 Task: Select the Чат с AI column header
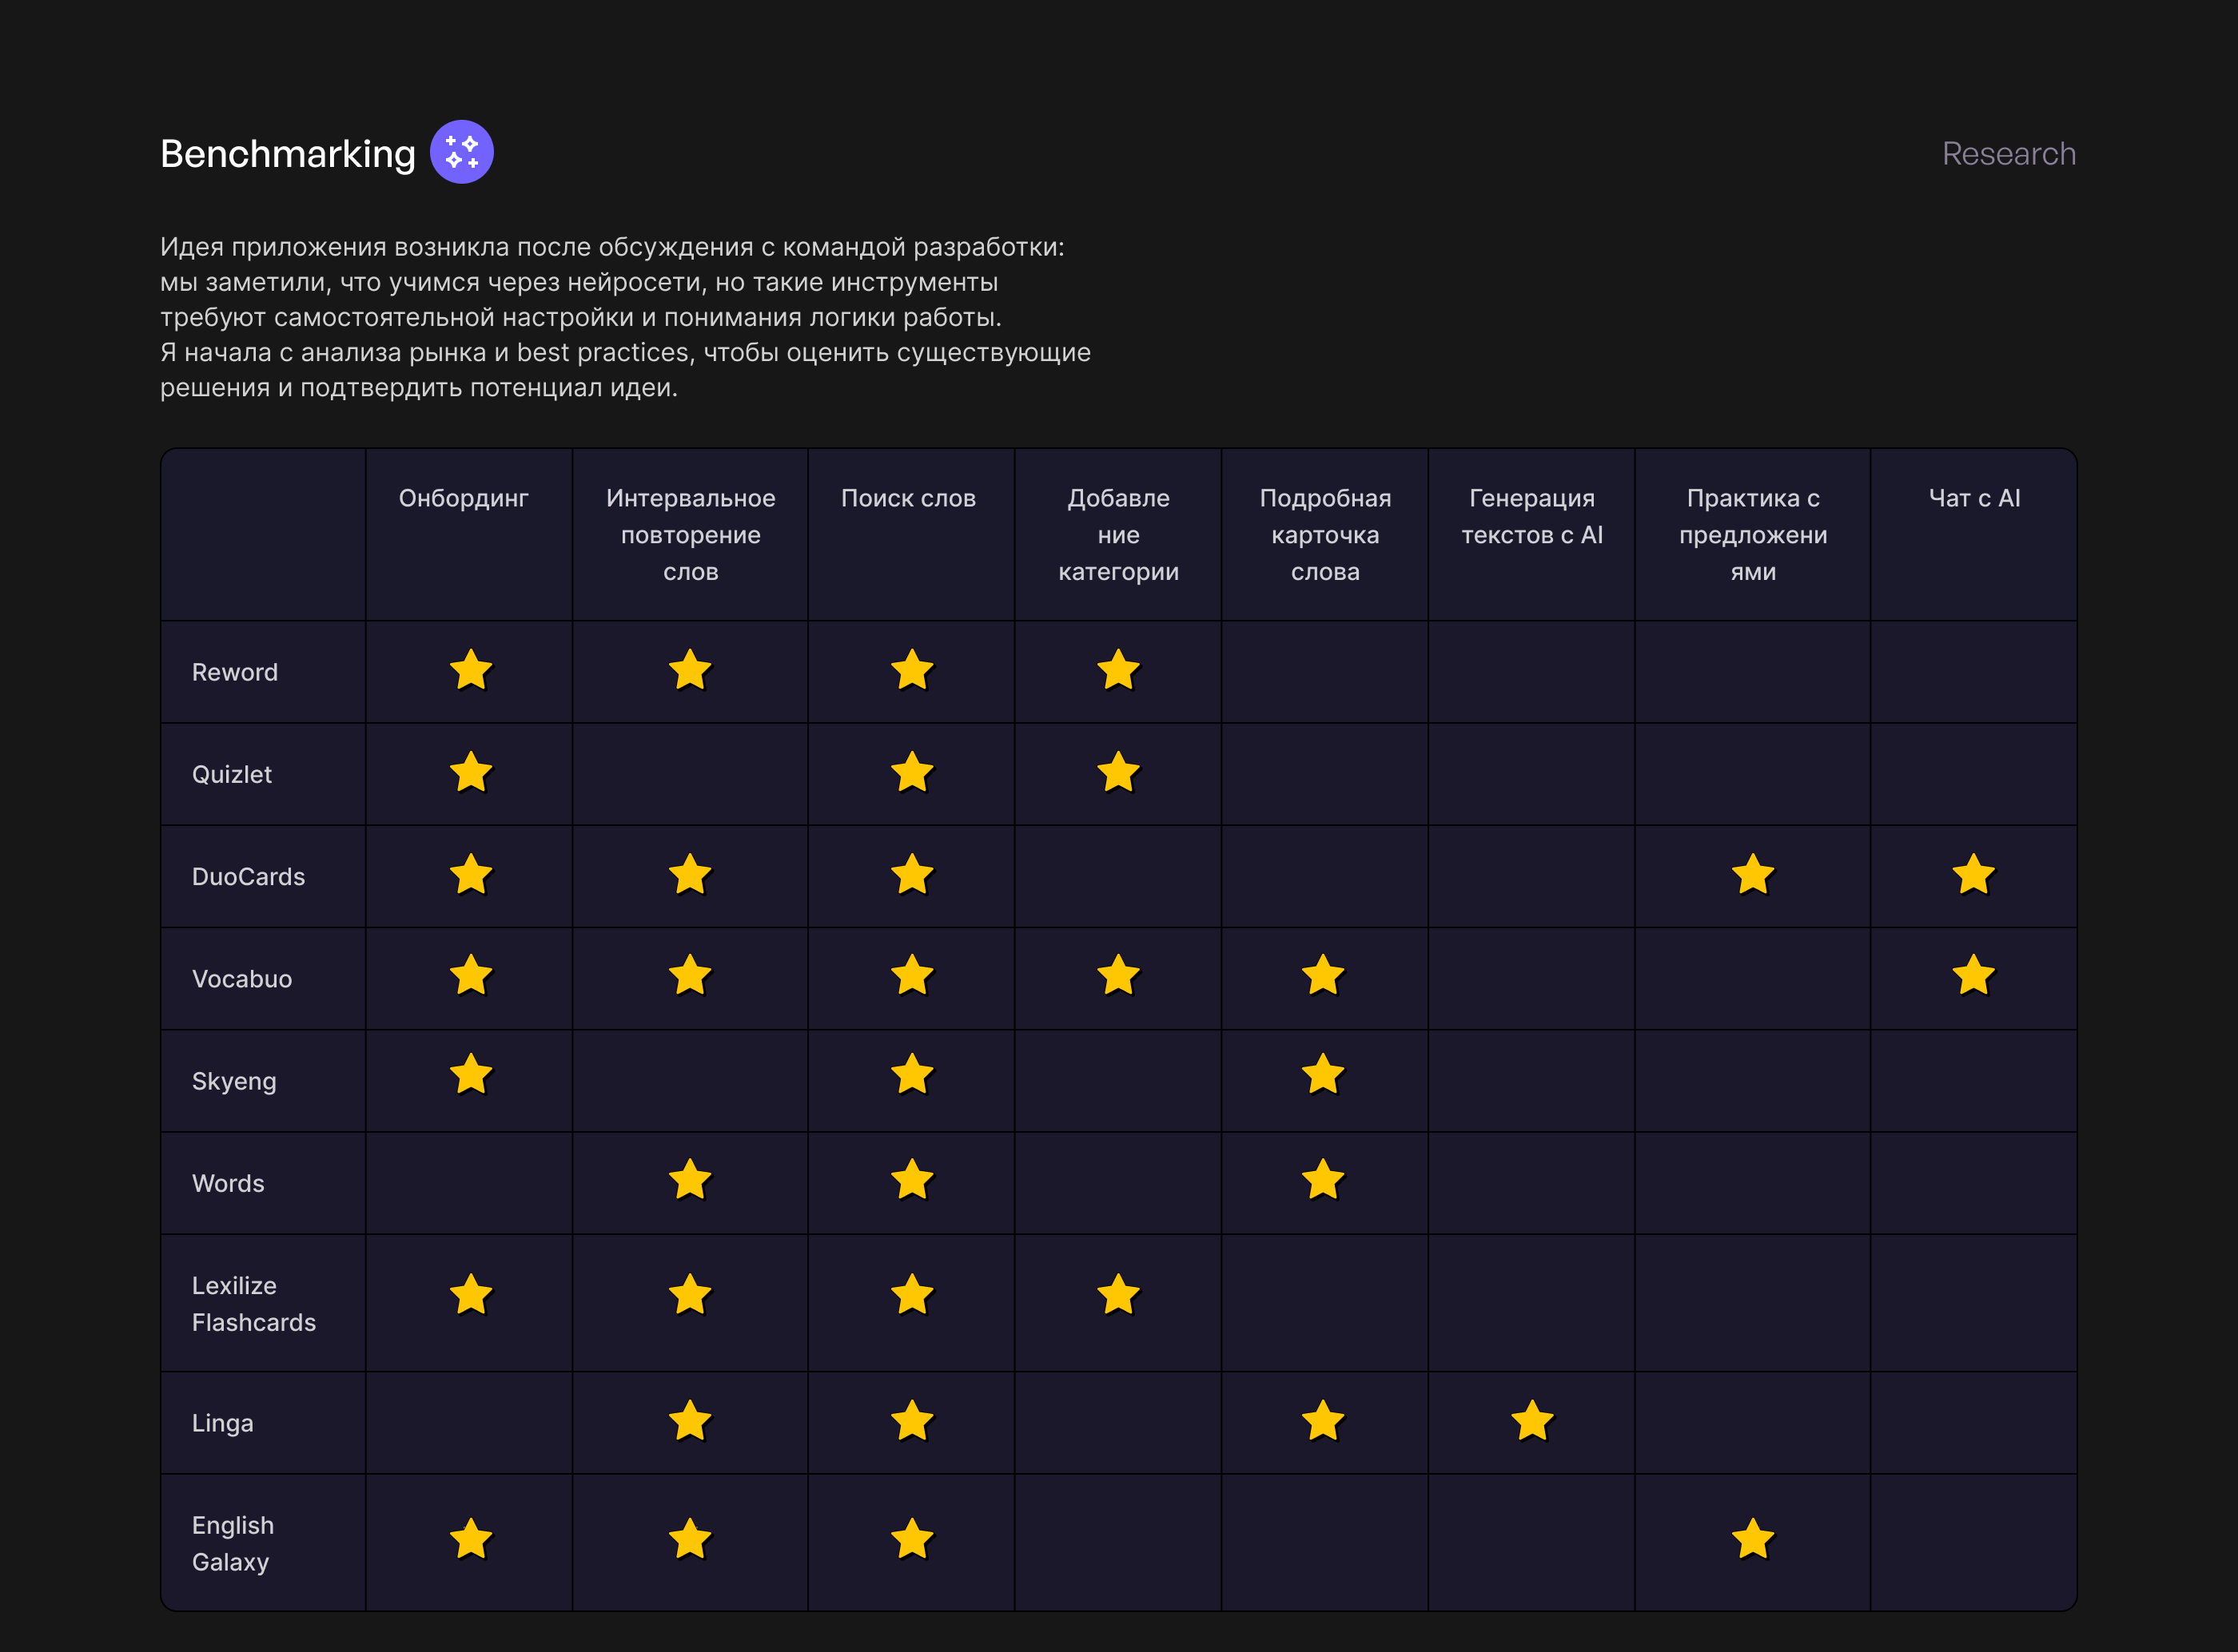point(1973,498)
